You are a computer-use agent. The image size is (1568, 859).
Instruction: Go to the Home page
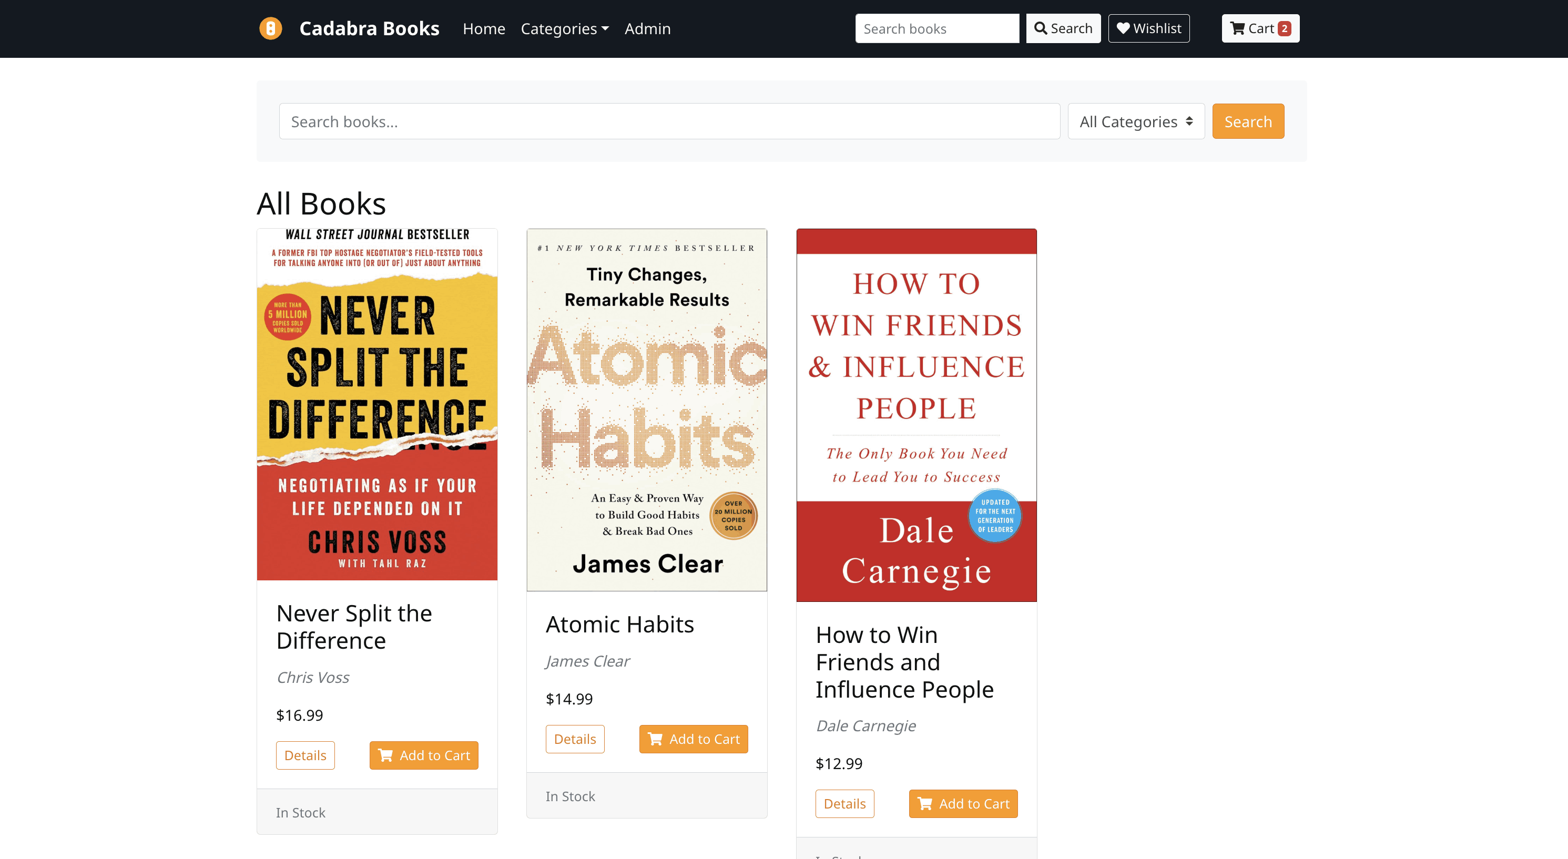pyautogui.click(x=484, y=28)
